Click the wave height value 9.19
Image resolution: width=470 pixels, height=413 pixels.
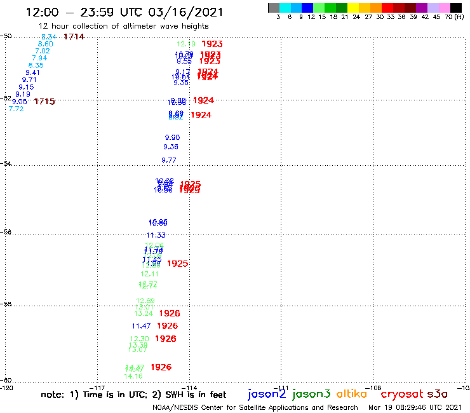[23, 94]
